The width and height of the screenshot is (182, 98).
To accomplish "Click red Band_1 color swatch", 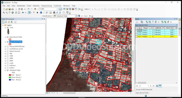I will [10, 75].
